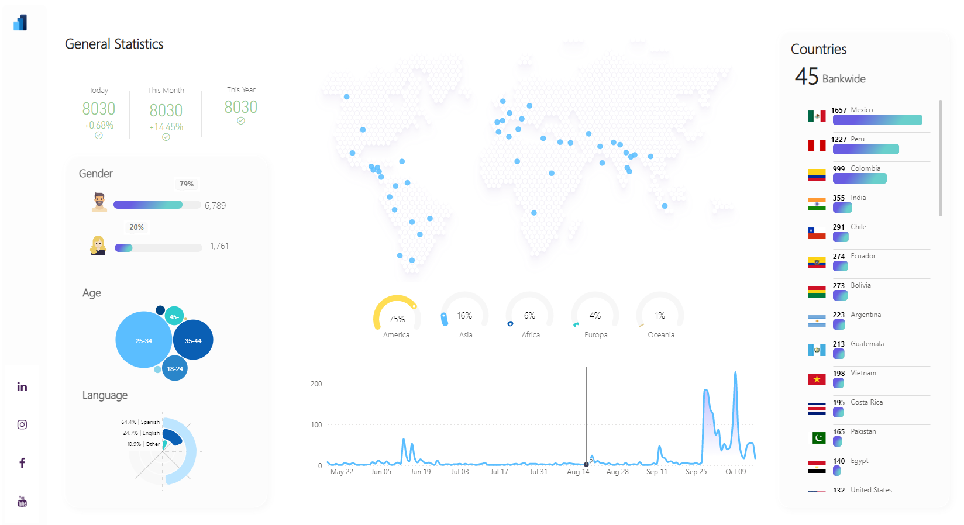Click the Vietnam country name
The width and height of the screenshot is (964, 525).
(863, 373)
